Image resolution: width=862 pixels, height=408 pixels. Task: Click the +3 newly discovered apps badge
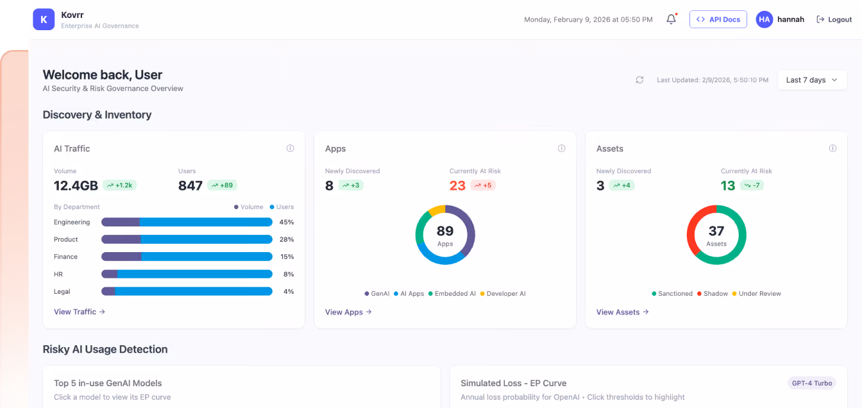point(350,185)
